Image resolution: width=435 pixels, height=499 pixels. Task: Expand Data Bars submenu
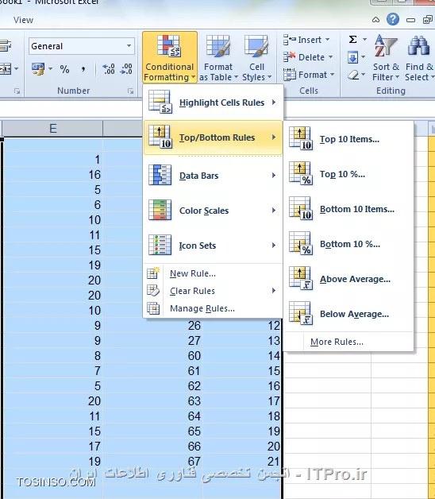click(213, 176)
